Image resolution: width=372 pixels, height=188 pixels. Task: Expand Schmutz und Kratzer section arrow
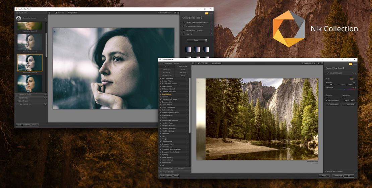coord(182,26)
